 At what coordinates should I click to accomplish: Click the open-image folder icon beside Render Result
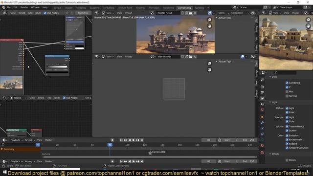coord(191,13)
